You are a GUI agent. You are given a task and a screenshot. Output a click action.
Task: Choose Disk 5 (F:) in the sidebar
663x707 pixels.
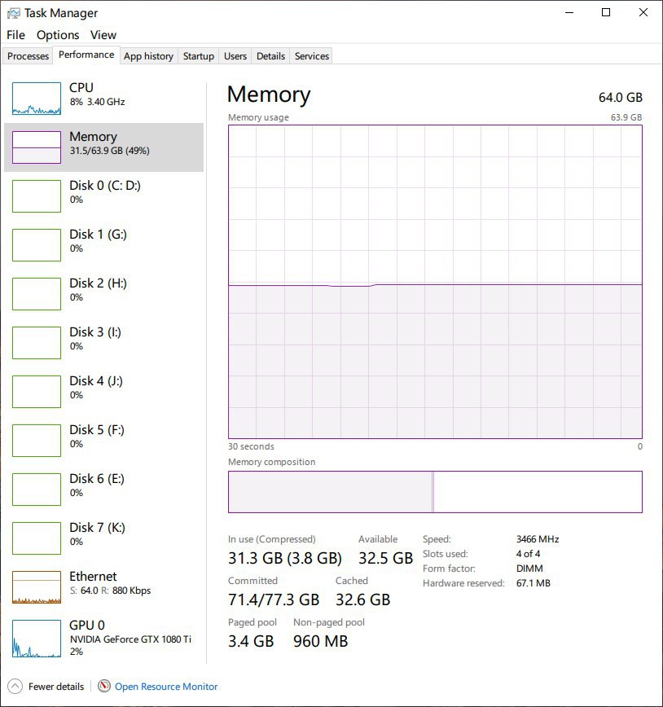pos(103,440)
